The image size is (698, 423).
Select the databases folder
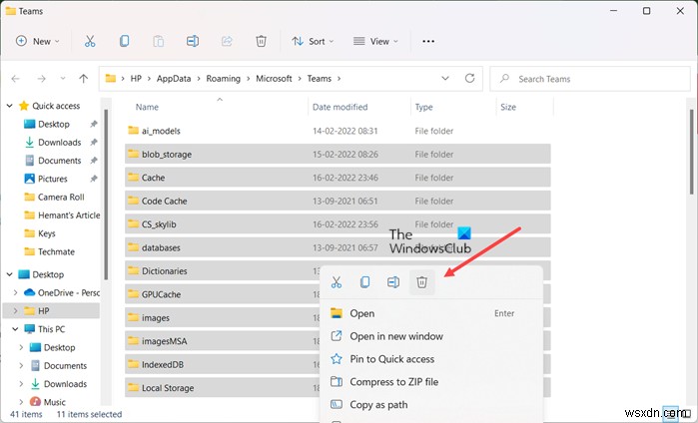(x=338, y=247)
